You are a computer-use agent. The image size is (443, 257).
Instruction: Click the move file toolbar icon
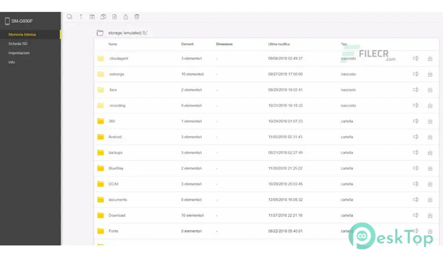[x=115, y=17]
